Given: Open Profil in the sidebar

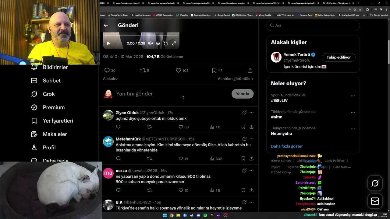Looking at the screenshot, I should coord(43,148).
